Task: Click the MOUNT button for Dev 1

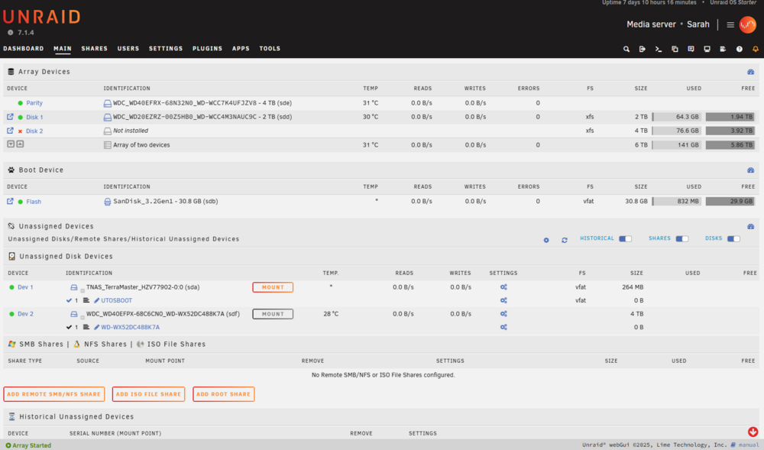Action: [273, 287]
